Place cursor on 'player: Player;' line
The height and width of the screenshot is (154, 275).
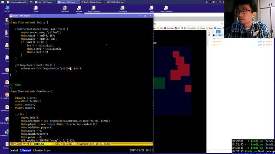(x=26, y=98)
